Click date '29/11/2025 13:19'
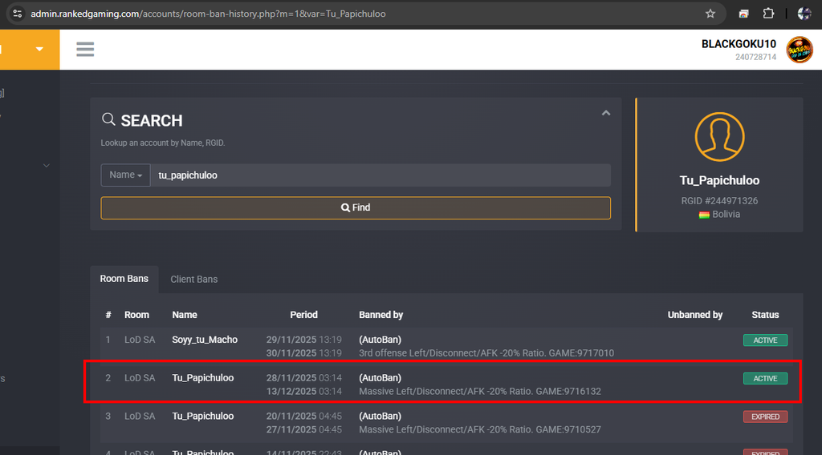 pos(303,340)
